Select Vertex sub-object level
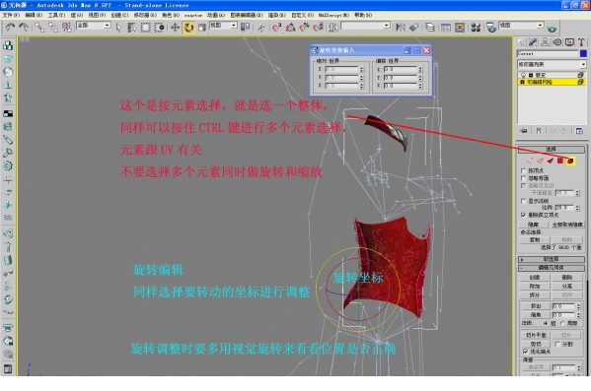Viewport: 591px width, 391px height. [x=530, y=162]
